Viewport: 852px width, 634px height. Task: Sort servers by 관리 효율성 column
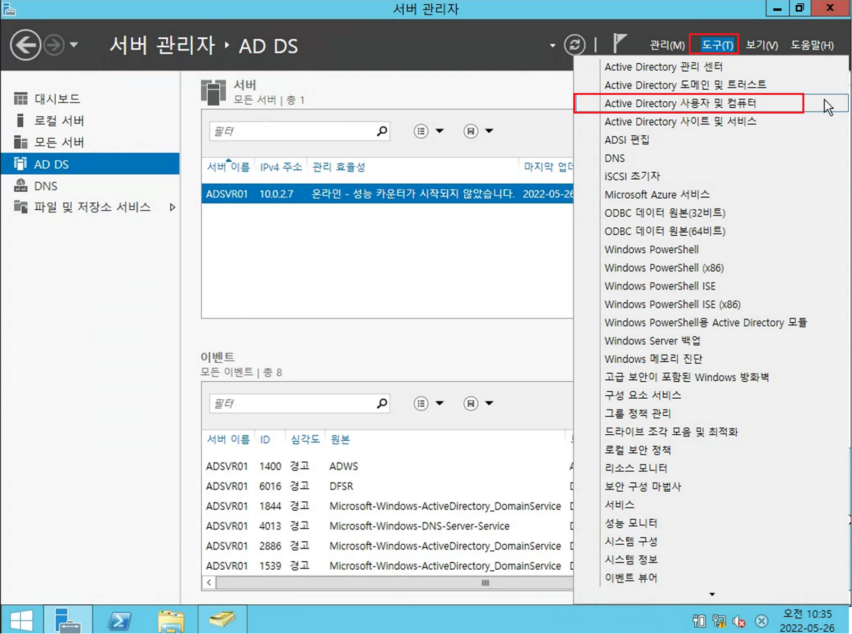point(338,167)
